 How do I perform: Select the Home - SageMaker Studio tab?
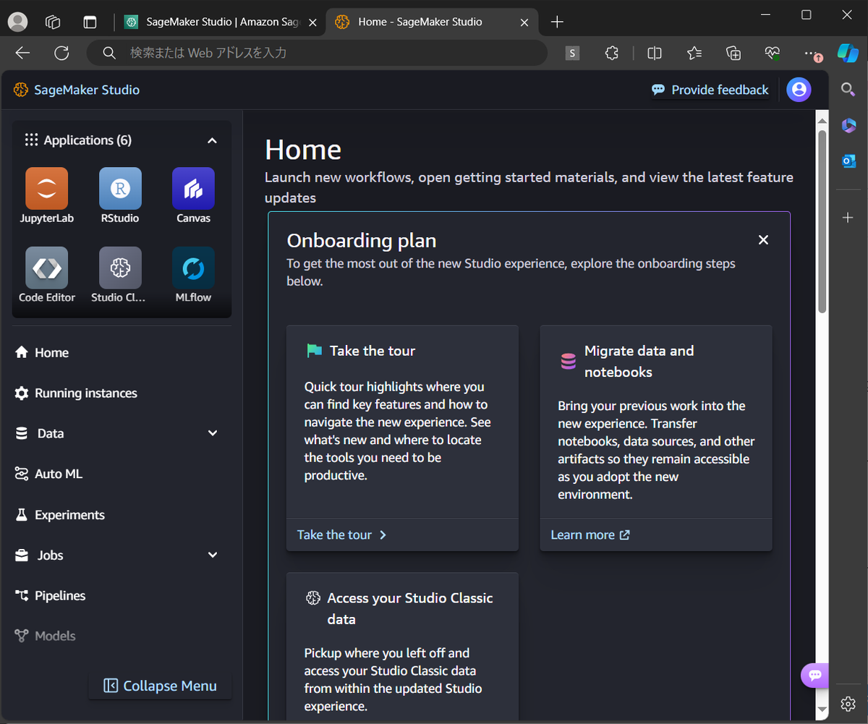(x=420, y=22)
